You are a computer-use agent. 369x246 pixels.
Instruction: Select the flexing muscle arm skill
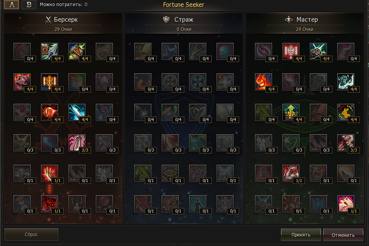[291, 173]
